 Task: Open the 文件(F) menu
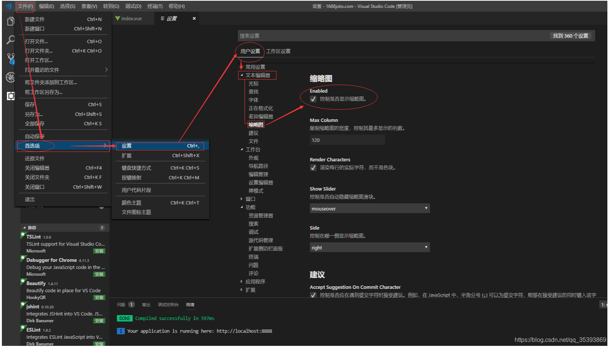tap(26, 6)
